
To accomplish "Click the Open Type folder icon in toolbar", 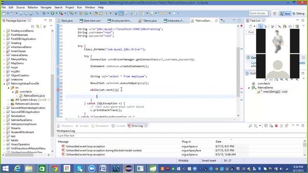I will click(x=96, y=13).
